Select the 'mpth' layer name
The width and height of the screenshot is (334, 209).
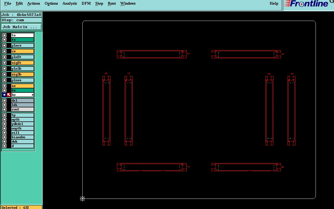tap(23, 120)
